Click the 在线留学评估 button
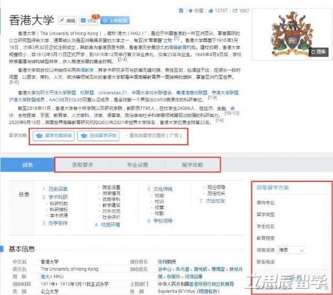This screenshot has width=333, height=295. [99, 136]
